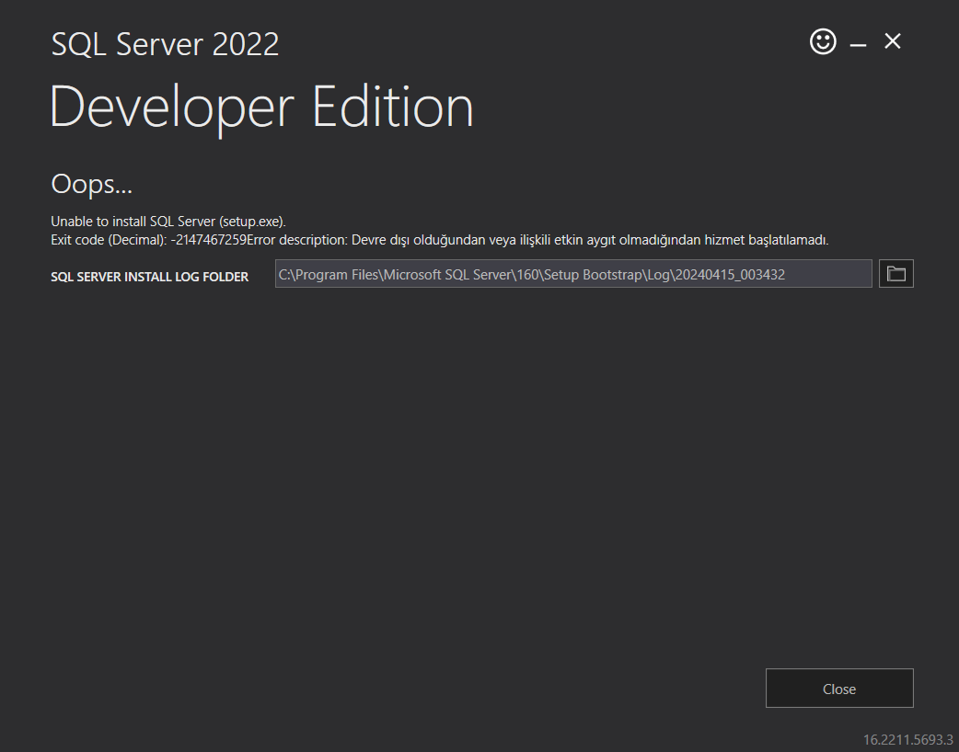
Task: Click the 'Unable to install SQL Server' message
Action: point(168,222)
